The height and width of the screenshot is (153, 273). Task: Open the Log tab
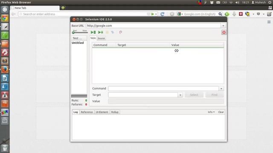pos(76,112)
